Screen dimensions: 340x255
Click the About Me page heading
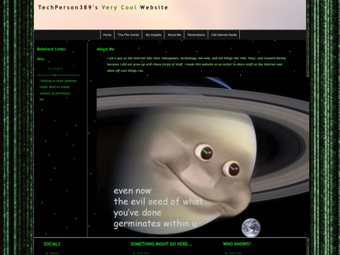click(105, 49)
